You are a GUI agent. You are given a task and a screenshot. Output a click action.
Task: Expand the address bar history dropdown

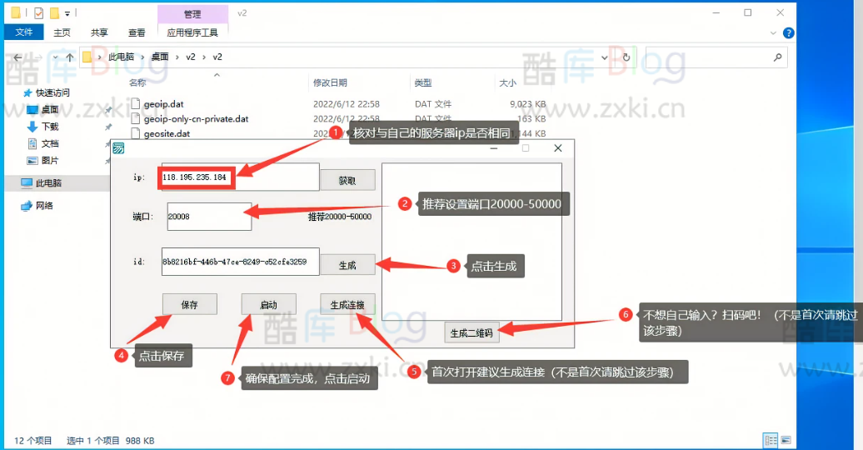604,57
